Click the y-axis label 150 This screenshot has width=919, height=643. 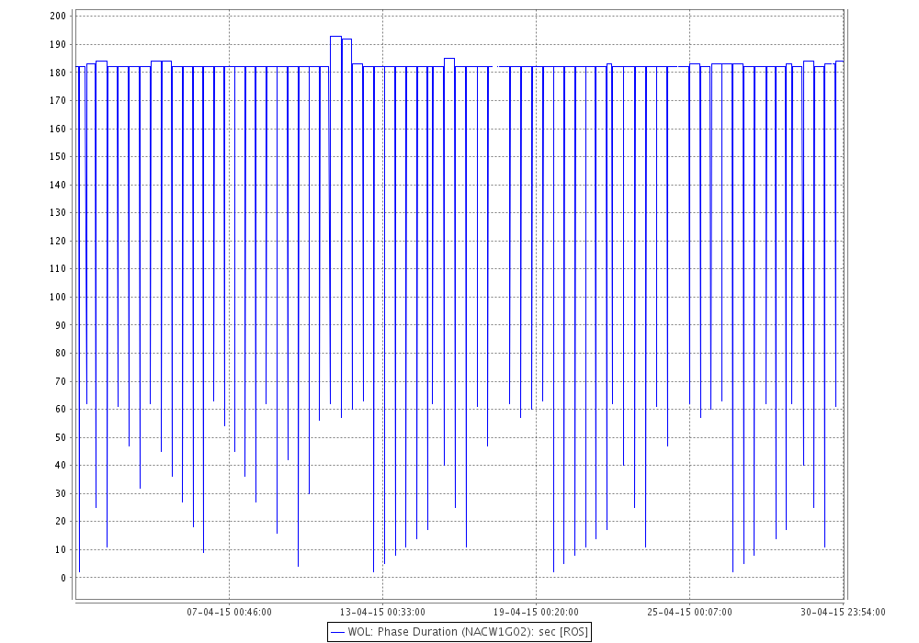coord(58,157)
